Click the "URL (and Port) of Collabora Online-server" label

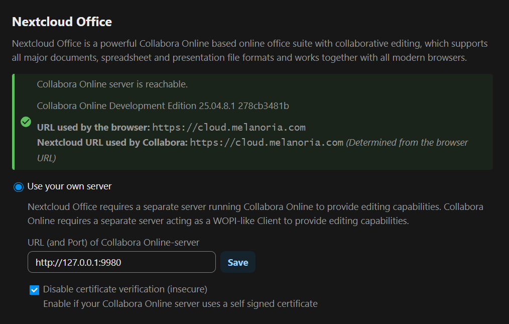[x=113, y=243]
